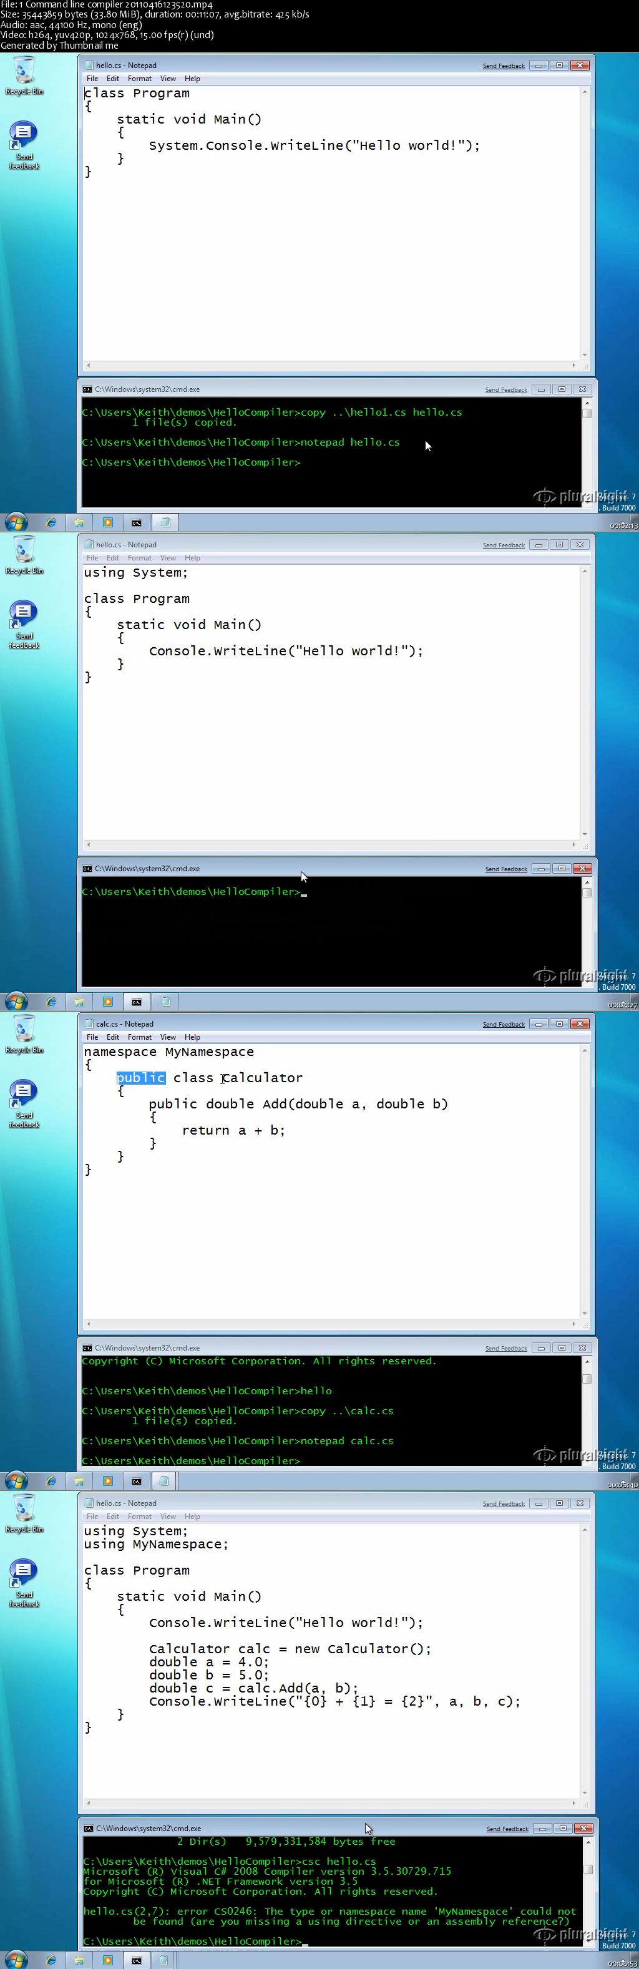Open Help menu in calc.cs Notepad
Viewport: 639px width, 1969px height.
192,1037
